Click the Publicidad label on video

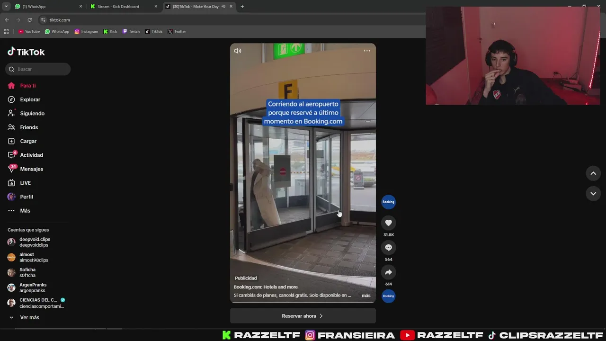coord(246,278)
